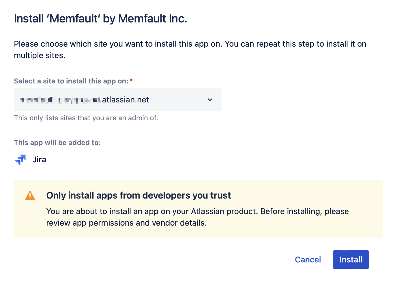This screenshot has width=397, height=282.
Task: Click the red required asterisk marker
Action: (x=131, y=81)
